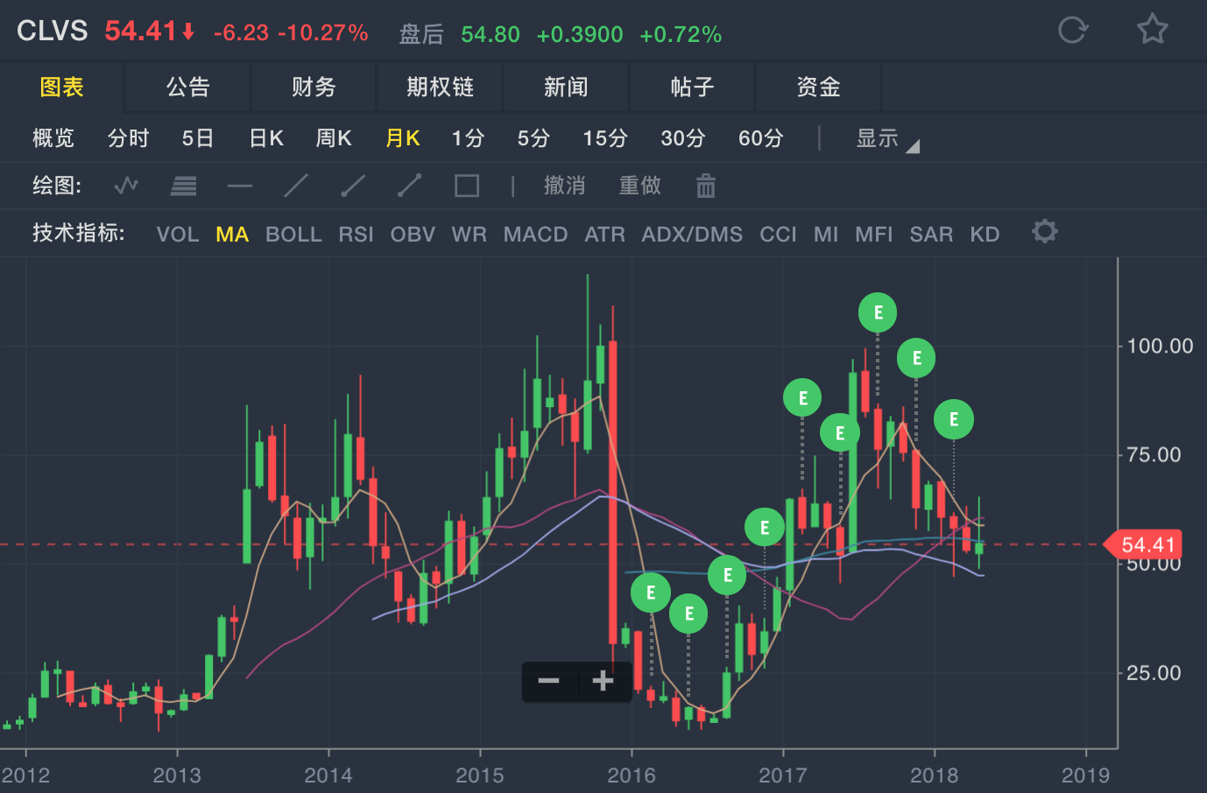
Task: Enable the MFI indicator
Action: tap(873, 235)
